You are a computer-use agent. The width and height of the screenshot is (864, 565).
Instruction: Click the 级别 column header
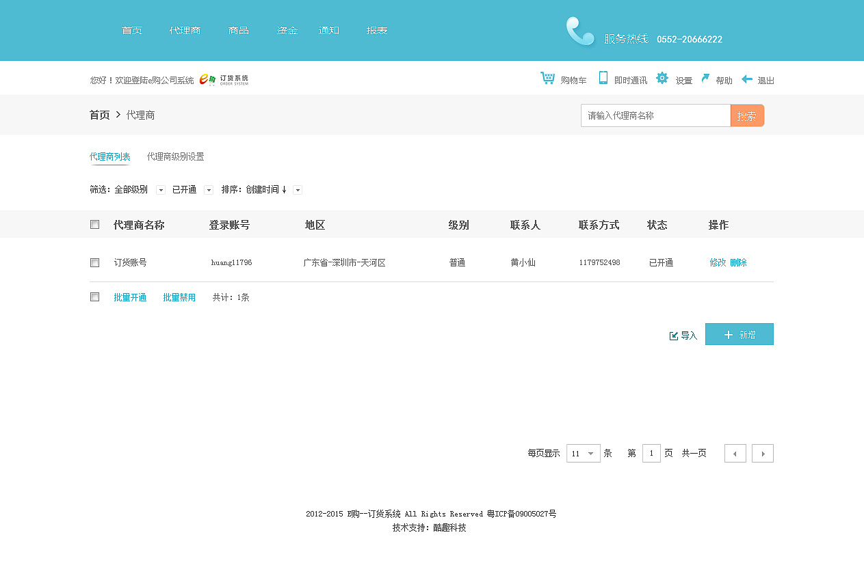pos(458,225)
